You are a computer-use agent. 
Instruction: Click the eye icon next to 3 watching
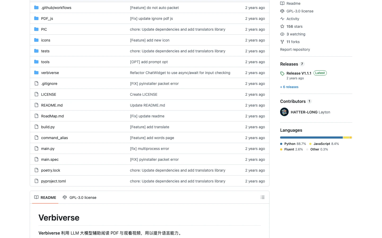(282, 34)
